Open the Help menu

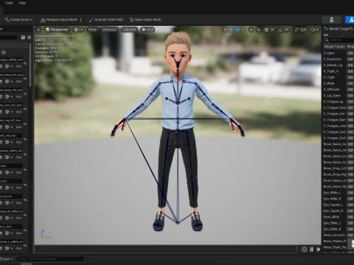pyautogui.click(x=22, y=3)
